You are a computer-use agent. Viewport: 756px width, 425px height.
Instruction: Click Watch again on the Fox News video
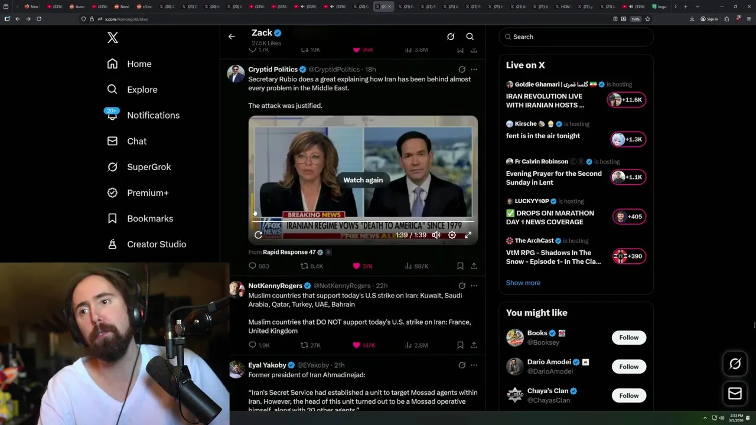coord(363,180)
